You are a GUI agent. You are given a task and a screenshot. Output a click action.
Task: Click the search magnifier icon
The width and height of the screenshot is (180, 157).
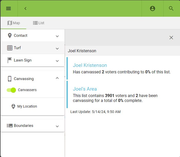[171, 8]
